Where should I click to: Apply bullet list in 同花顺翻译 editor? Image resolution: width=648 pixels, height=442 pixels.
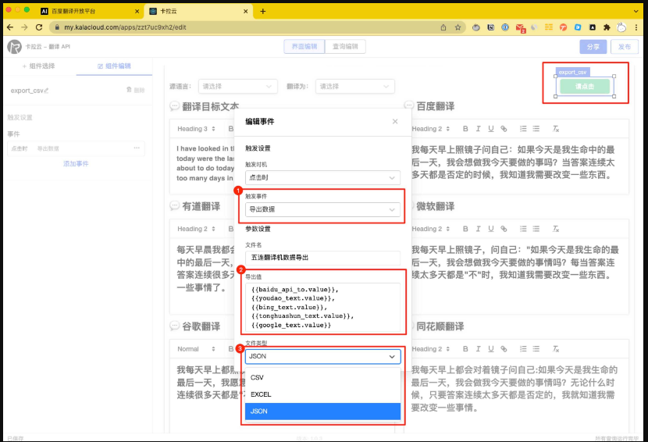coord(536,349)
